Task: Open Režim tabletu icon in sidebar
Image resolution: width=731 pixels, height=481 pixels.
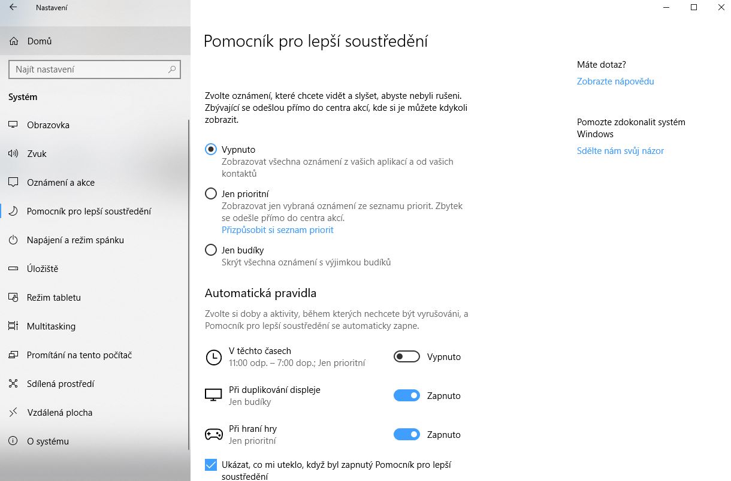Action: pos(13,298)
